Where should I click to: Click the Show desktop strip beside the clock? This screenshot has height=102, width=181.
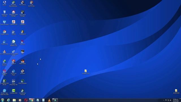pyautogui.click(x=180, y=100)
